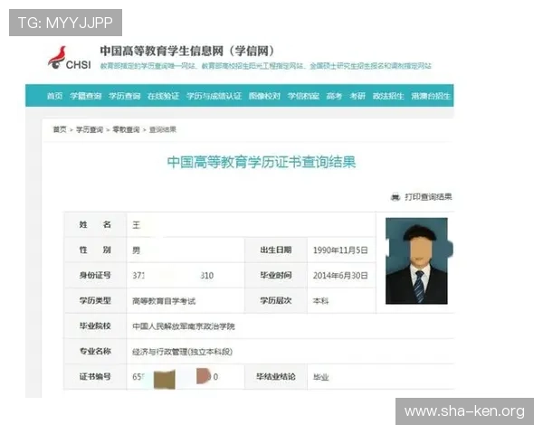
Task: Click the blue tagline under the site title
Action: coord(265,66)
